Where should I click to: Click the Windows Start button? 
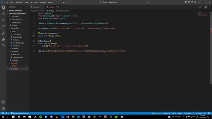[x=3, y=117]
